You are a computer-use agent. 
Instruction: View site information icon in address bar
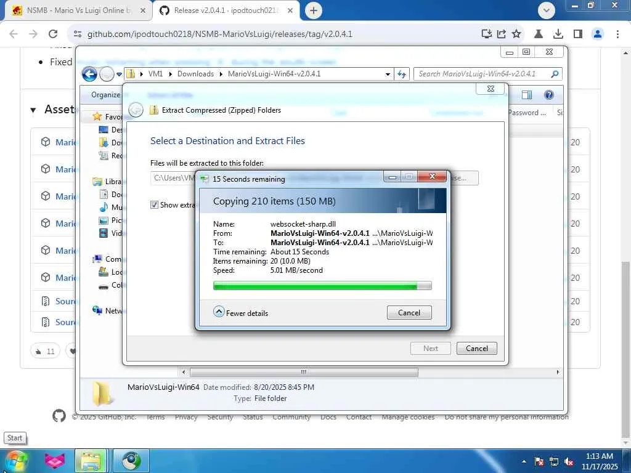tap(78, 34)
